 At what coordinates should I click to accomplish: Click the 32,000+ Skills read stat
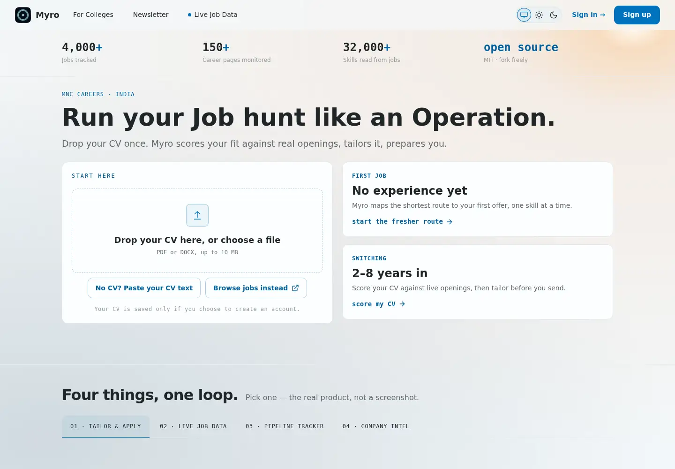pyautogui.click(x=372, y=52)
